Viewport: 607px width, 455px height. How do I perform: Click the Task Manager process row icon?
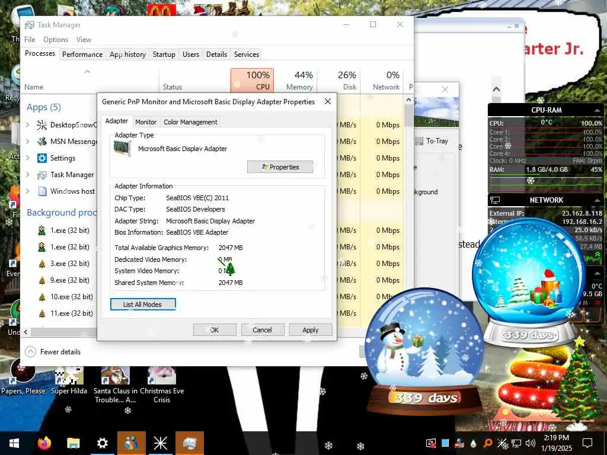coord(42,175)
